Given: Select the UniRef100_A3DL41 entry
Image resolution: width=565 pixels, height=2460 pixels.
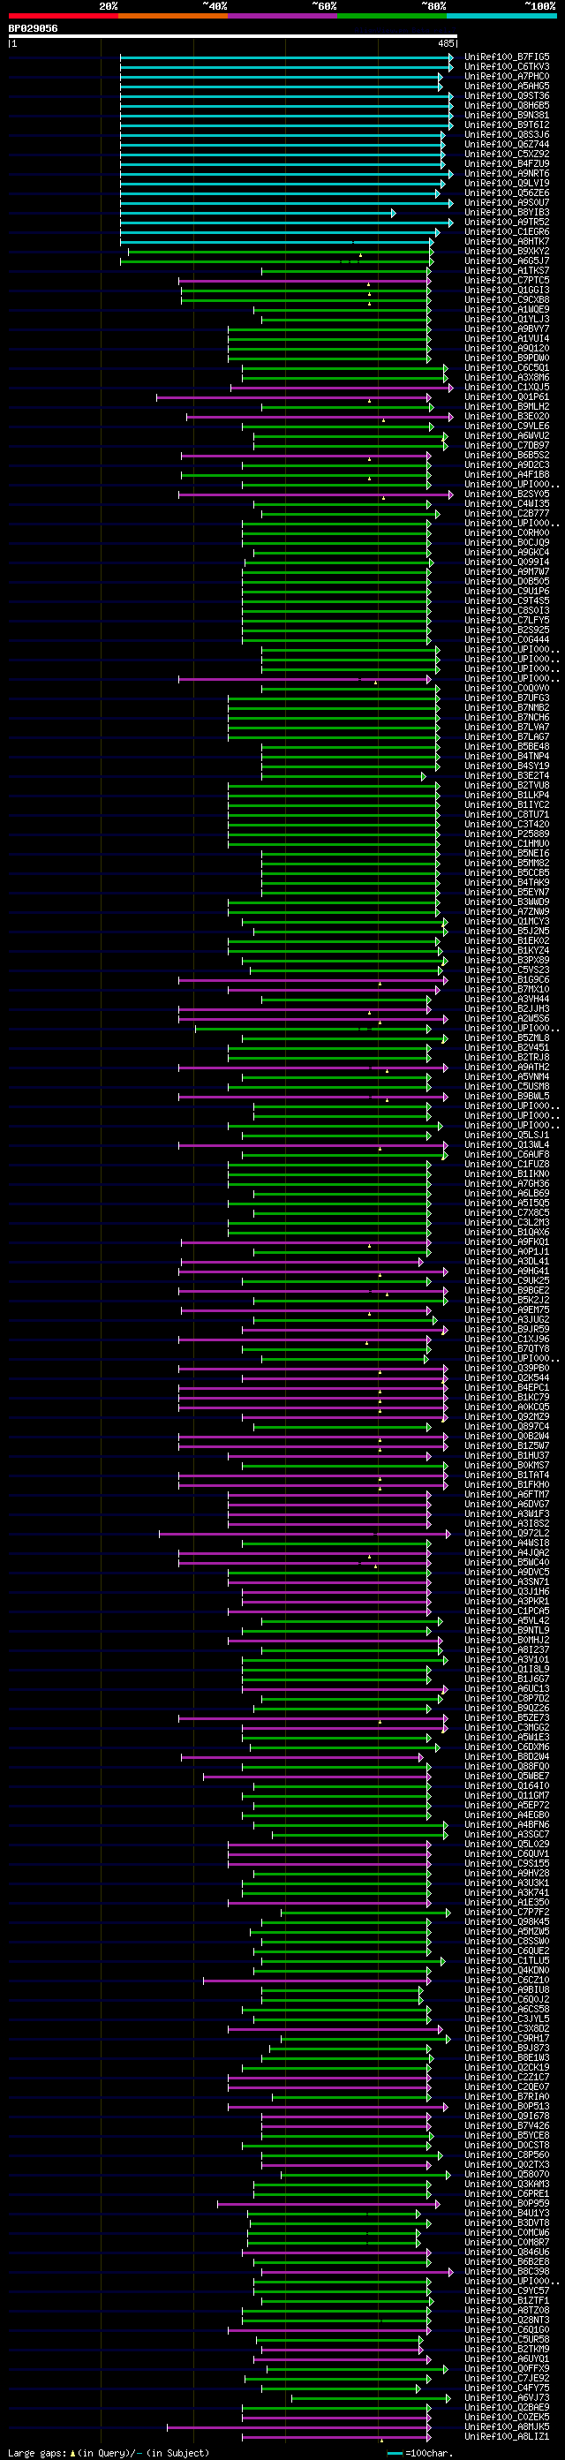Looking at the screenshot, I should tap(507, 1262).
